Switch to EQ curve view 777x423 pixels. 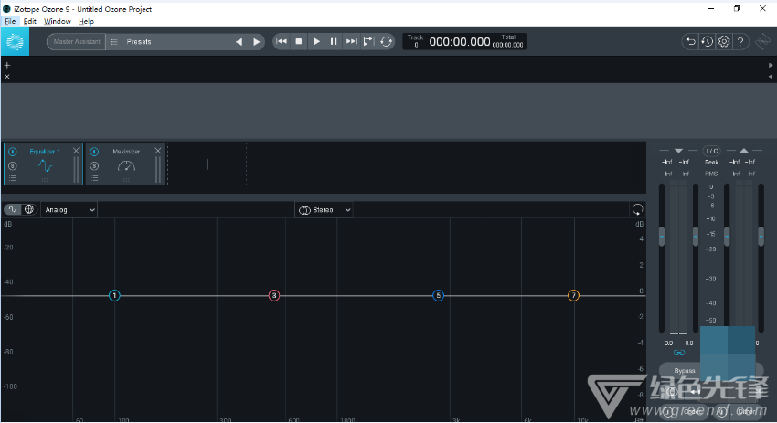[13, 209]
